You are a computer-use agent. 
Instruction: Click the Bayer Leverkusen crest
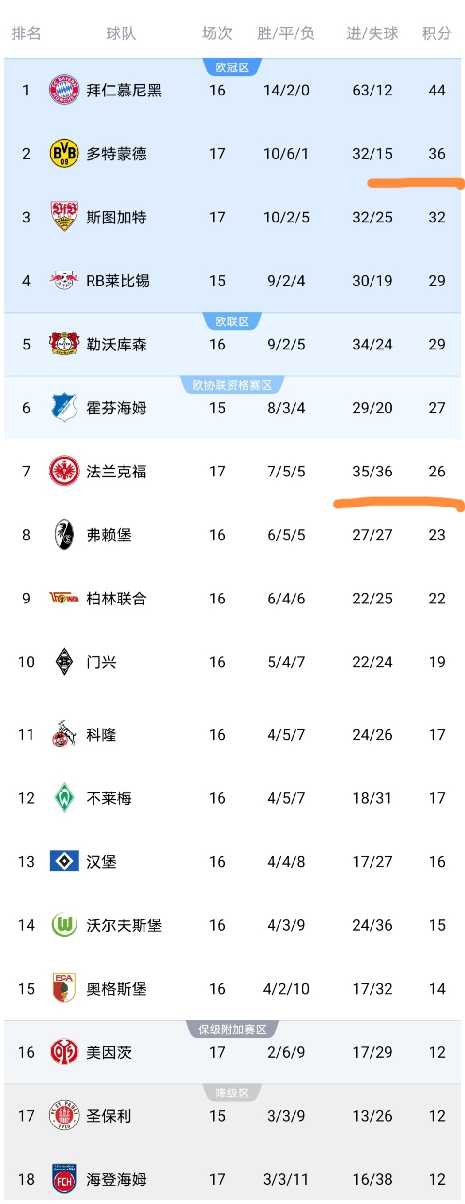64,344
